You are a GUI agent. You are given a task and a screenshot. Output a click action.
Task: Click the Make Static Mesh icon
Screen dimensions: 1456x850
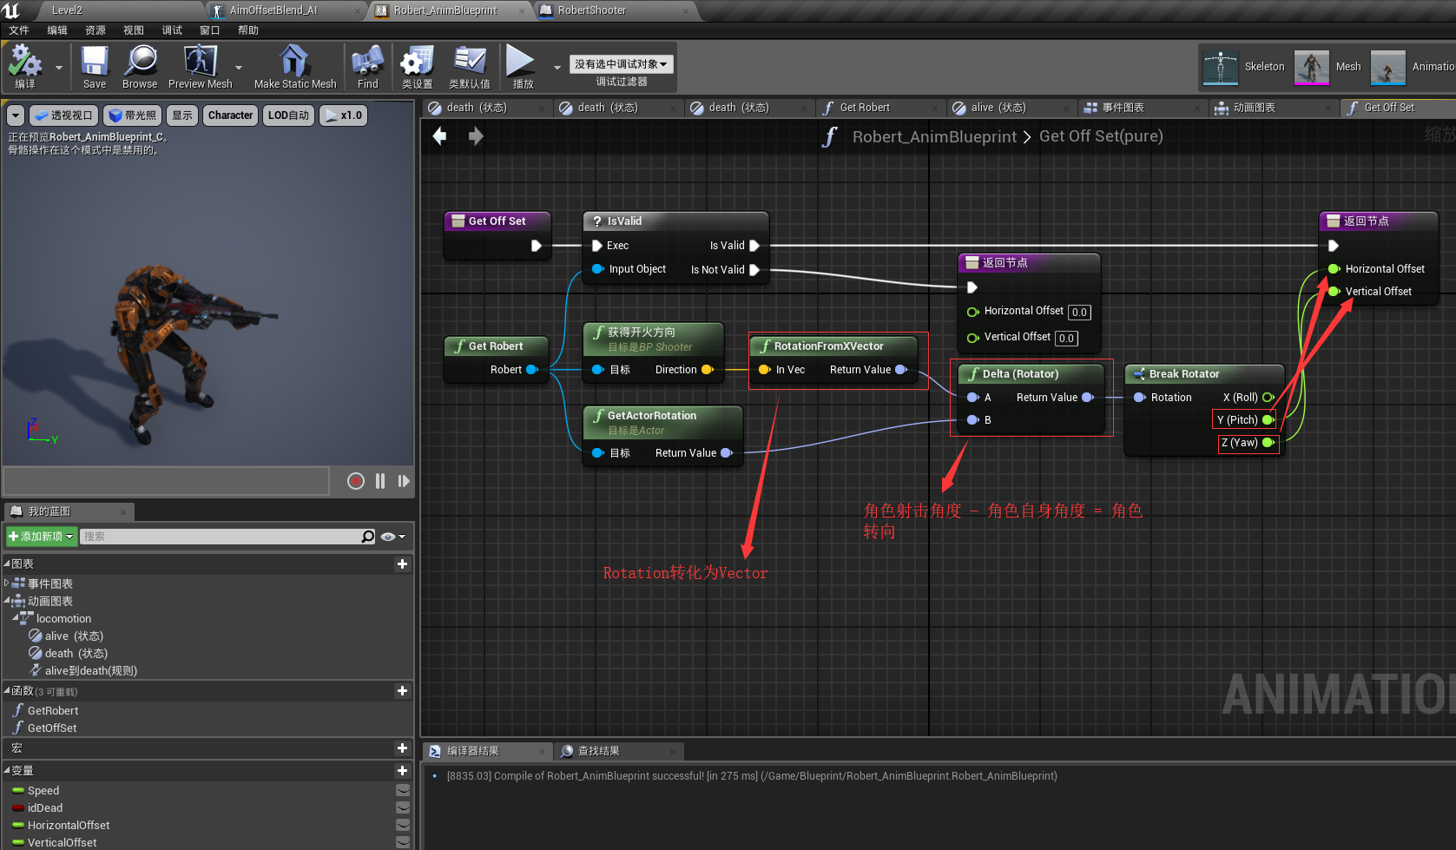click(x=295, y=67)
